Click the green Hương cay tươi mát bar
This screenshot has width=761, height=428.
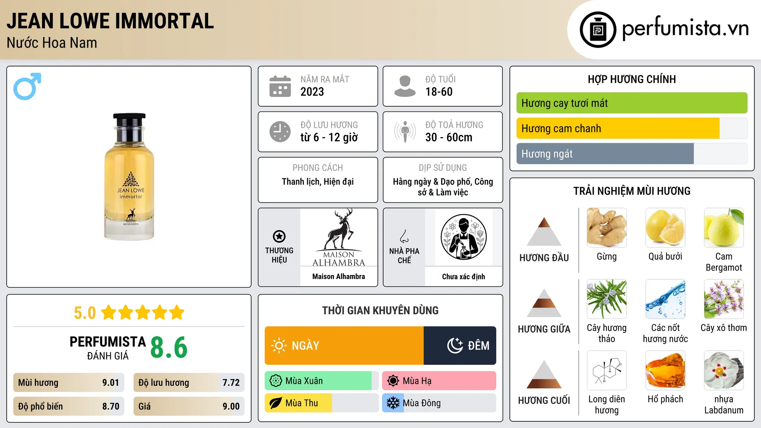coord(632,103)
